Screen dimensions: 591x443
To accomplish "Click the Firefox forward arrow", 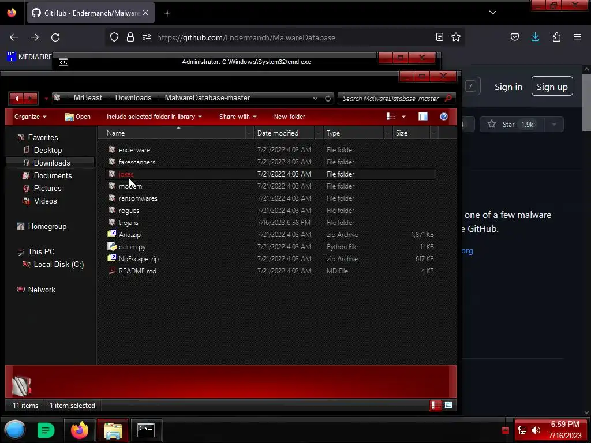I will [35, 37].
